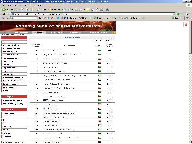This screenshot has height=144, width=192.
Task: Open Google toolbar Settings
Action: 177,18
